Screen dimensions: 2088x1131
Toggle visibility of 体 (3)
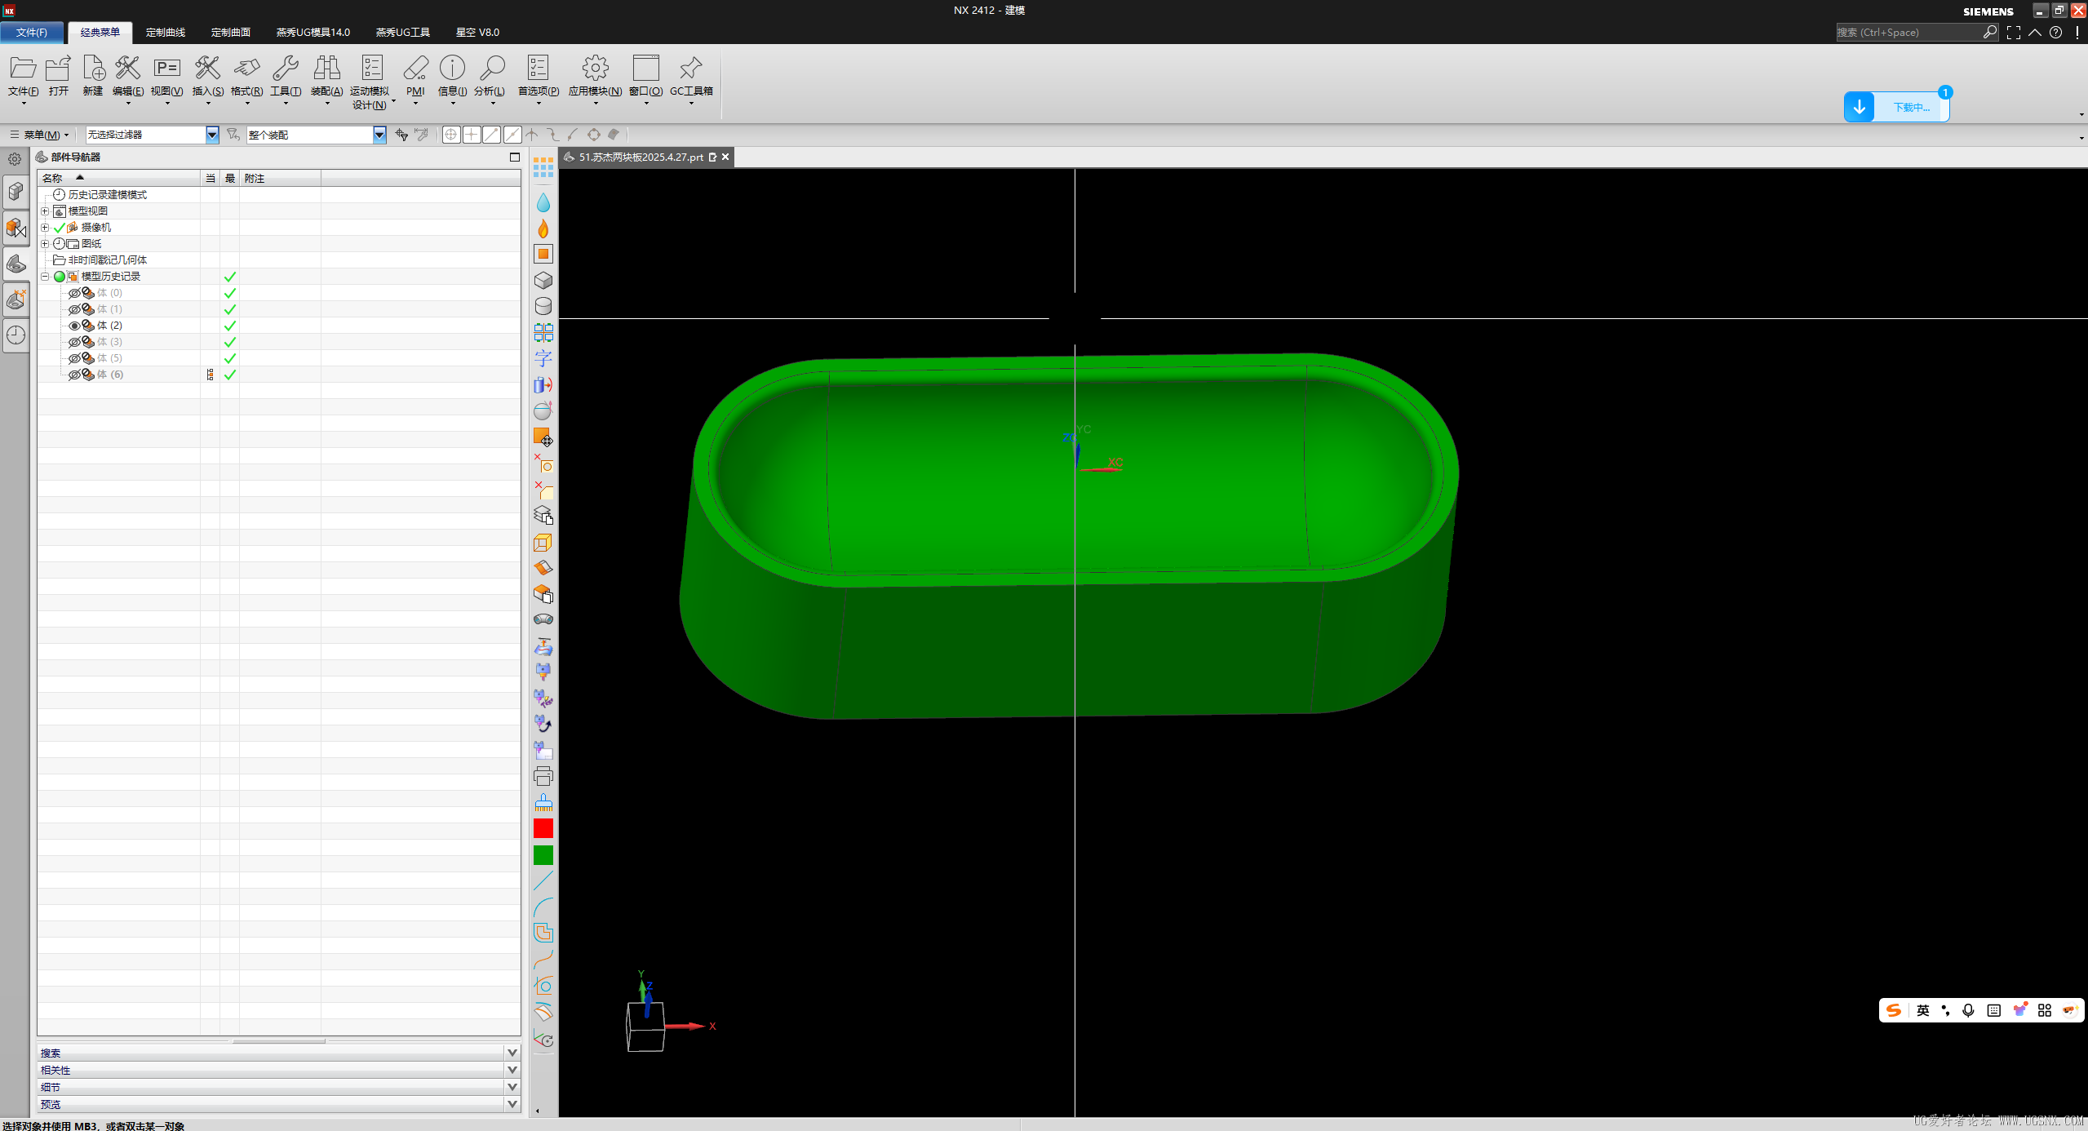point(74,342)
